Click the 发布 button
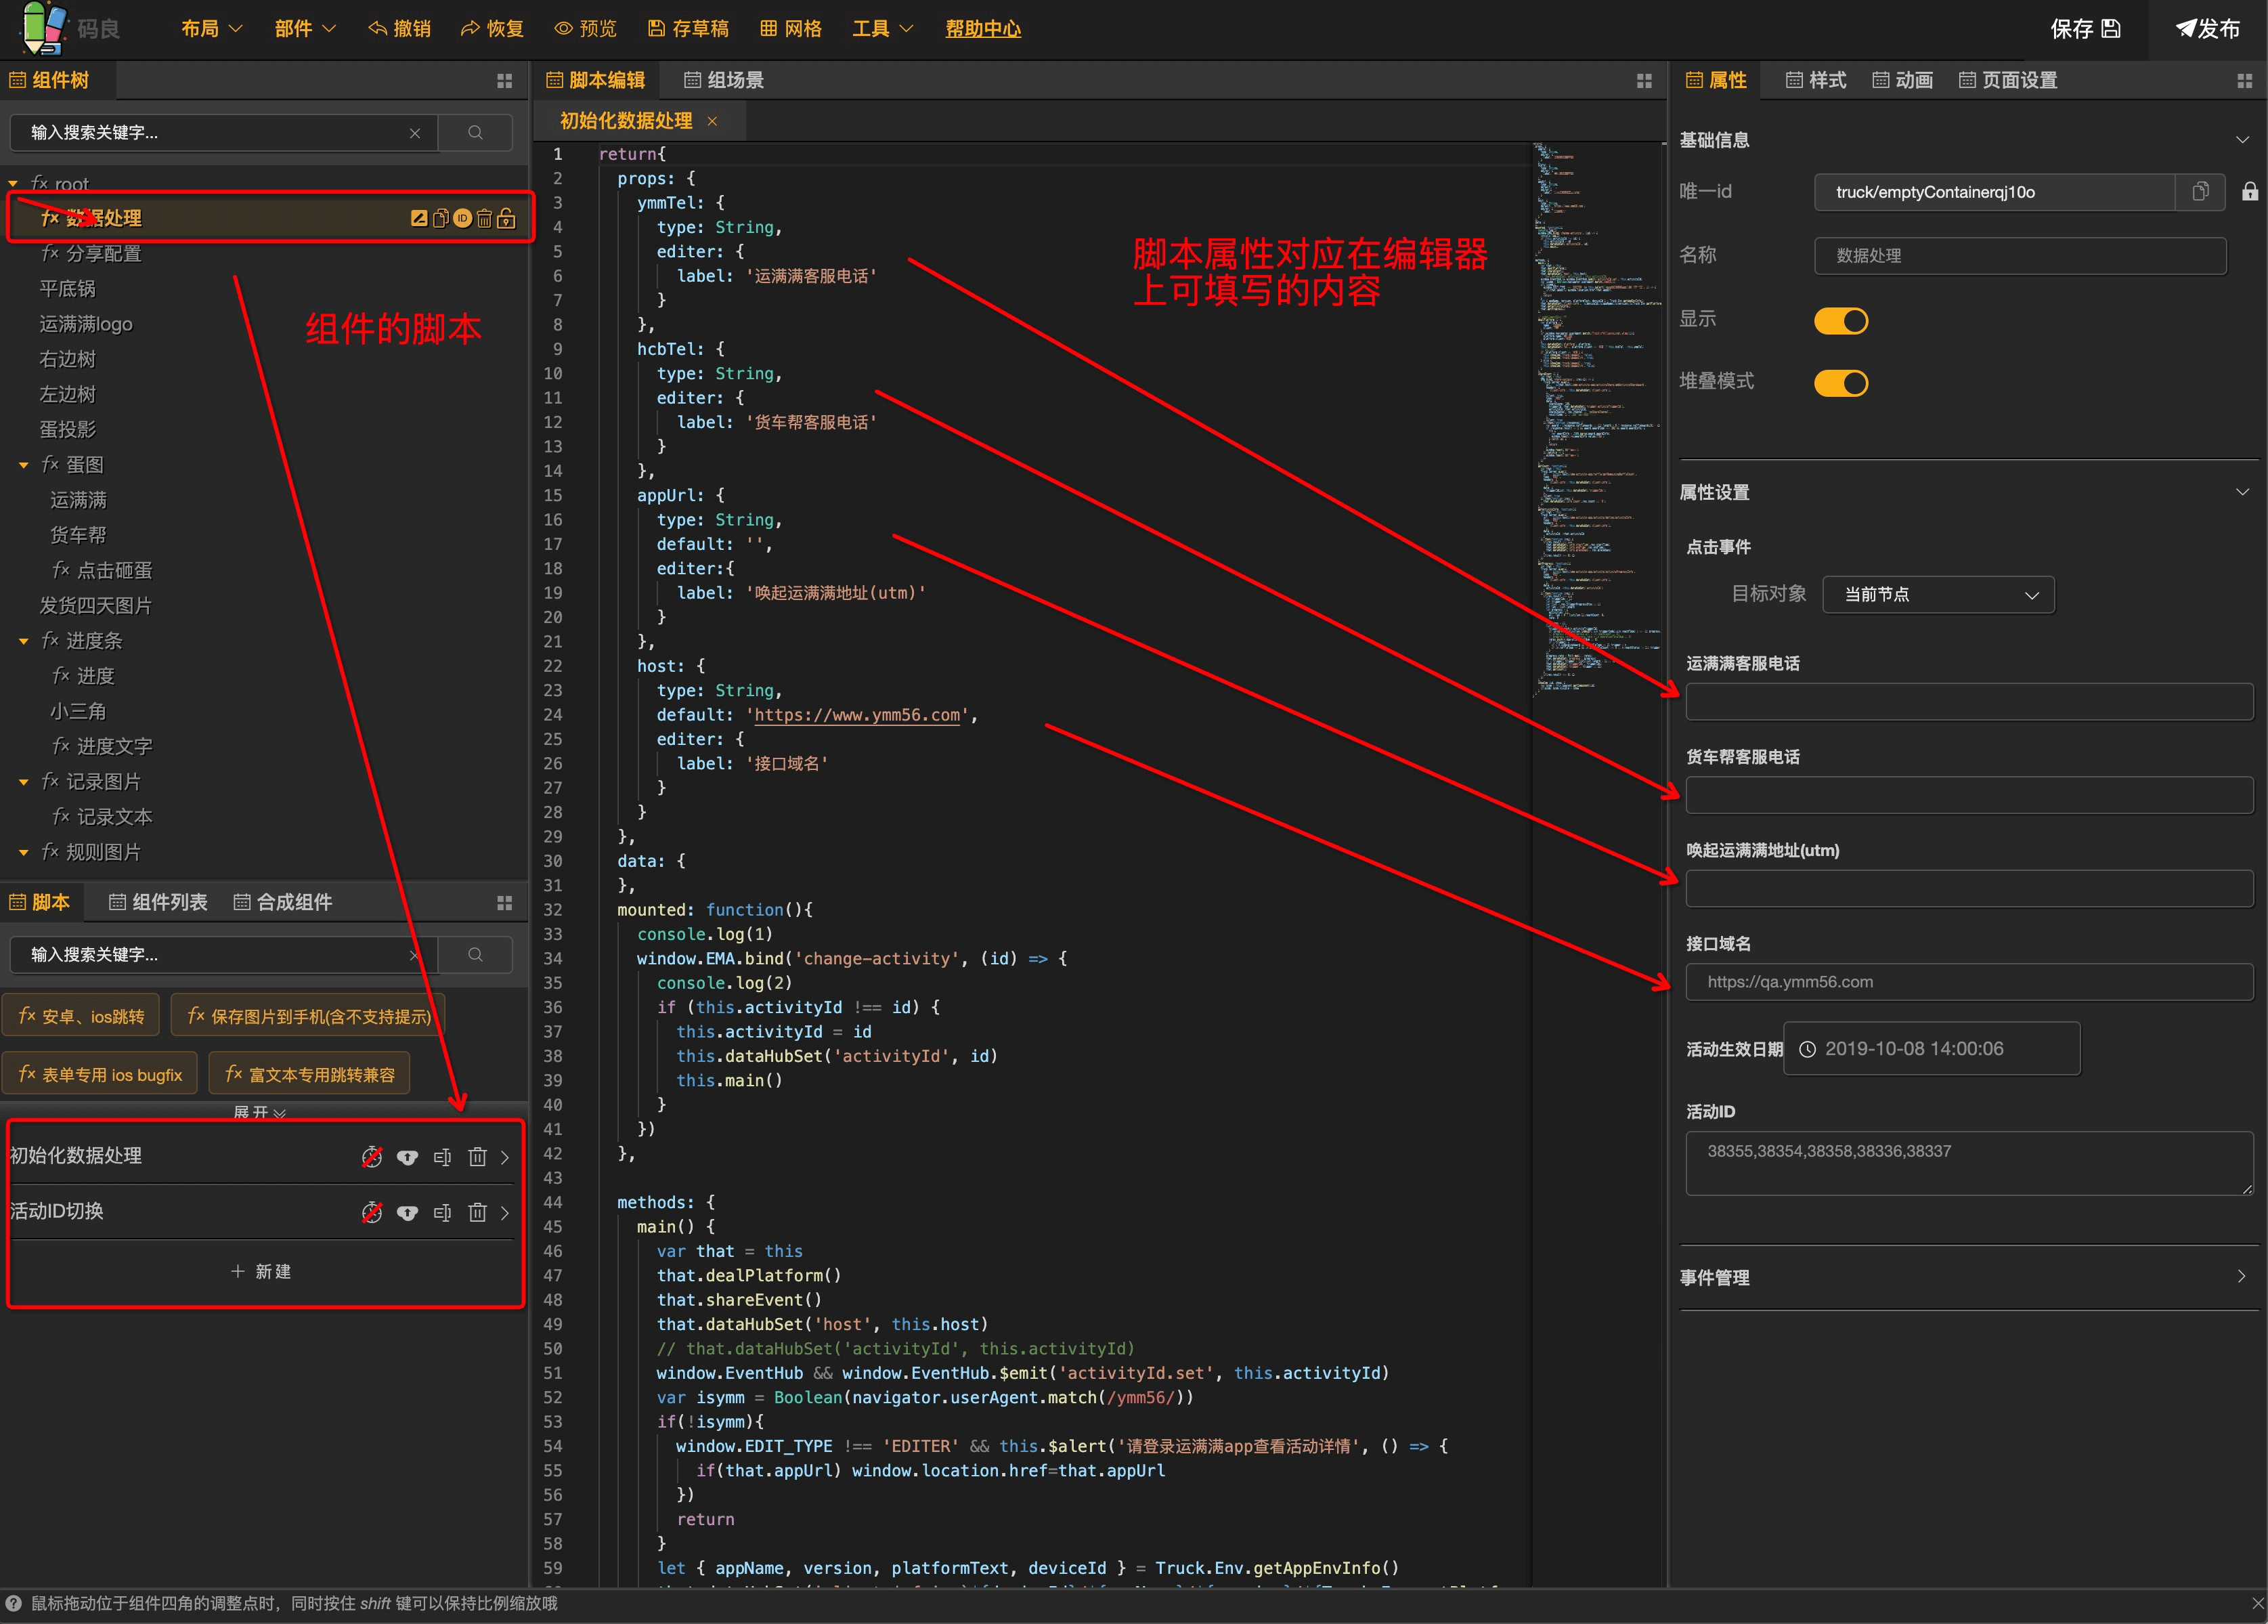The image size is (2268, 1624). (2208, 29)
